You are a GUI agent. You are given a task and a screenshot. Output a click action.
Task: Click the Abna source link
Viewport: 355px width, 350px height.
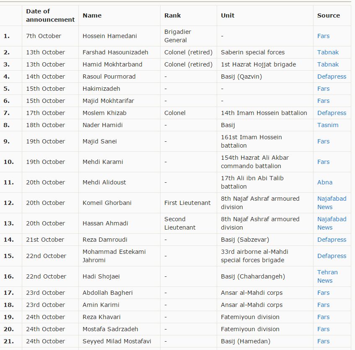coord(325,182)
